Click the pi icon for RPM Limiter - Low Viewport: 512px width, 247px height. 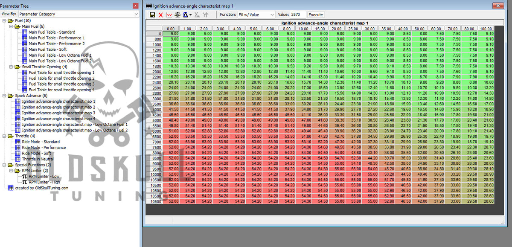[25, 176]
